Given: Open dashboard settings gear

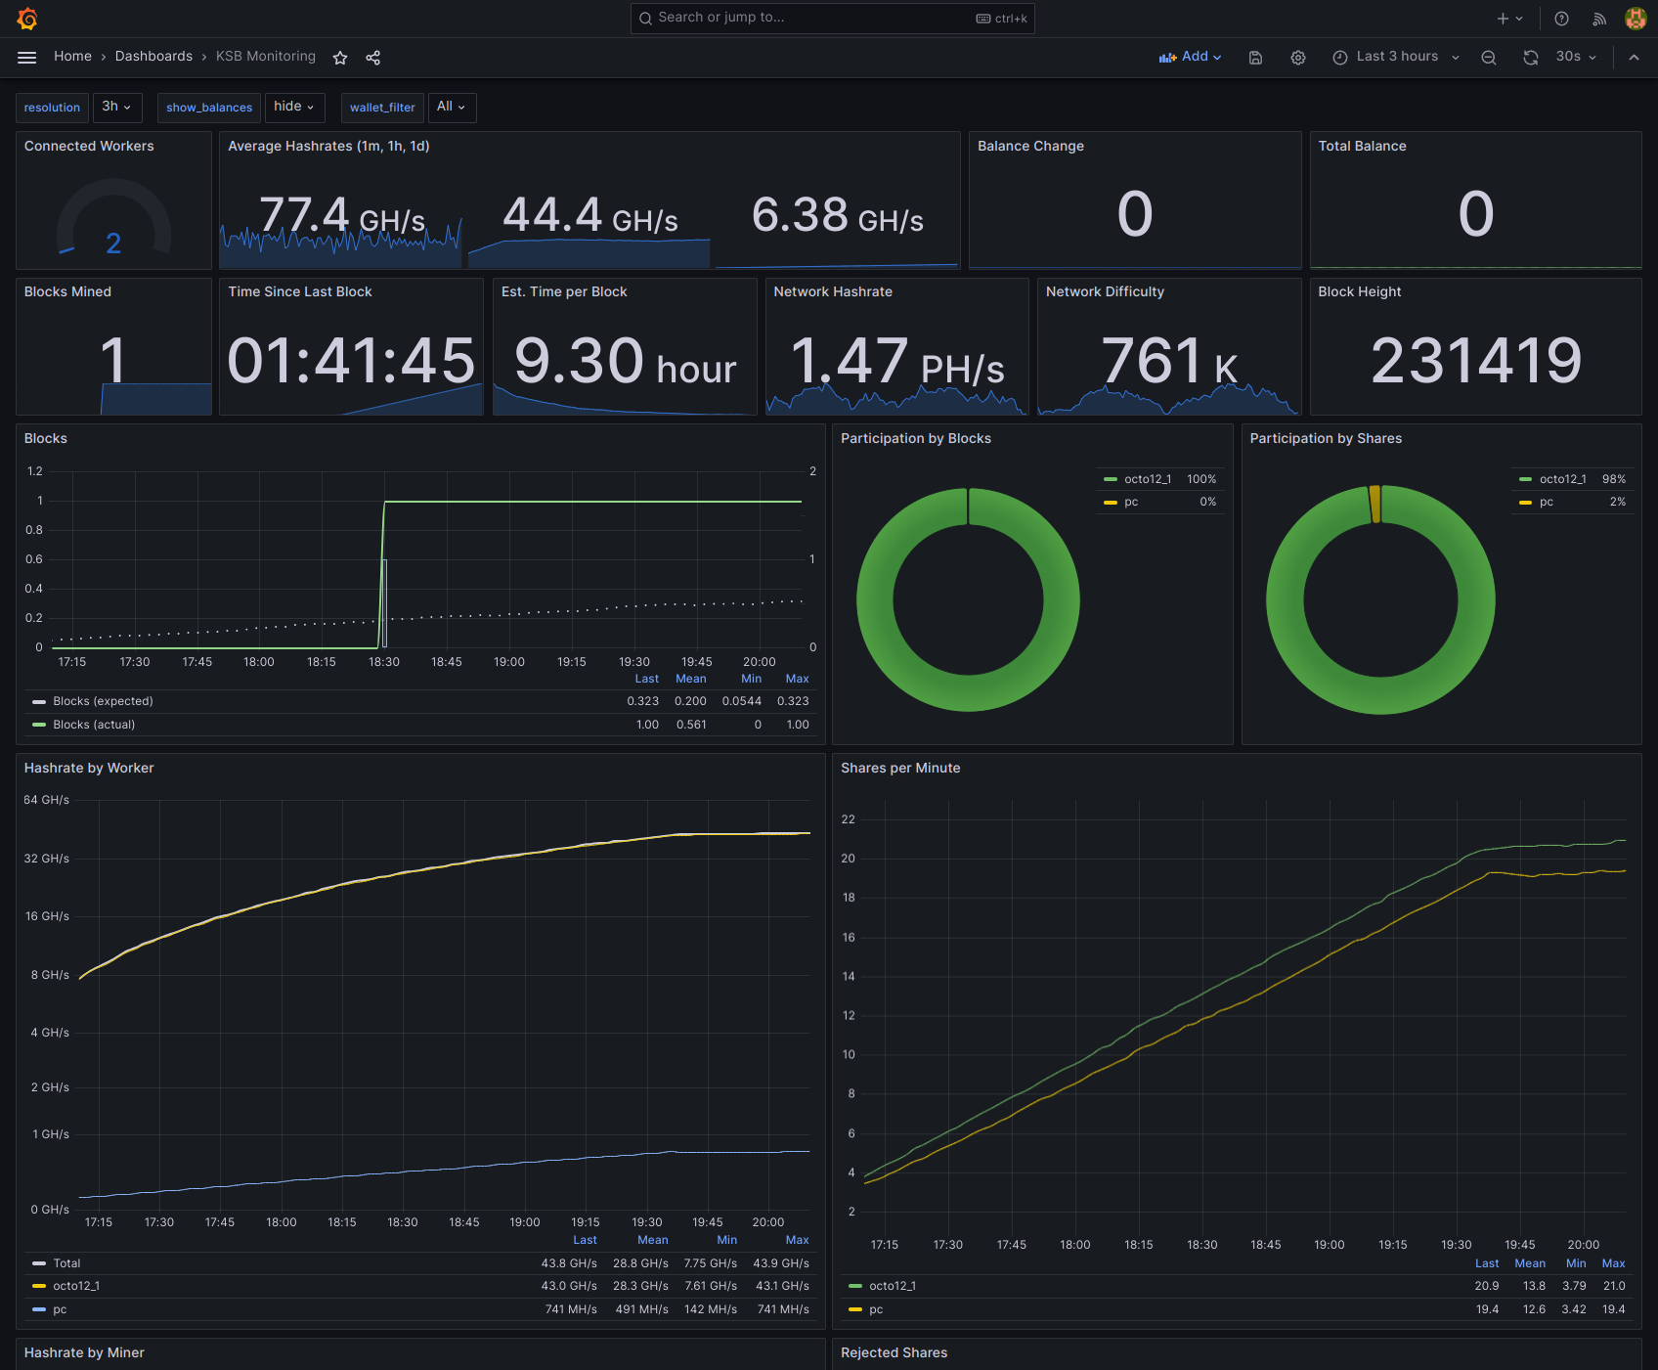Looking at the screenshot, I should [x=1298, y=58].
